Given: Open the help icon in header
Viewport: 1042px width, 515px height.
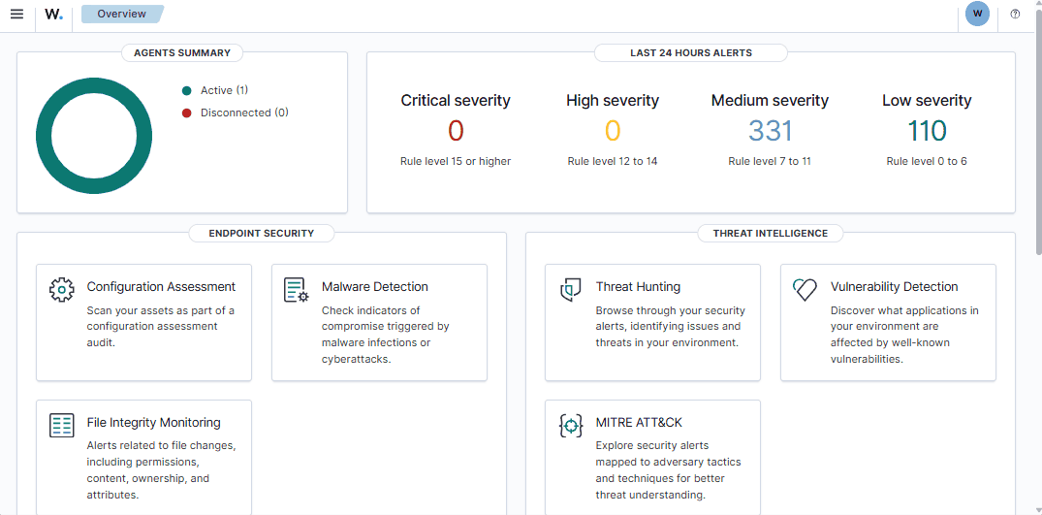Looking at the screenshot, I should pyautogui.click(x=1015, y=14).
